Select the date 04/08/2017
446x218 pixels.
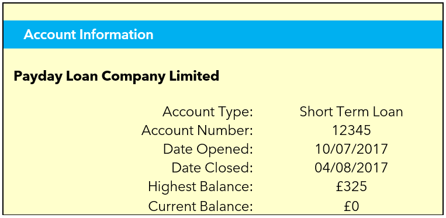pos(351,168)
